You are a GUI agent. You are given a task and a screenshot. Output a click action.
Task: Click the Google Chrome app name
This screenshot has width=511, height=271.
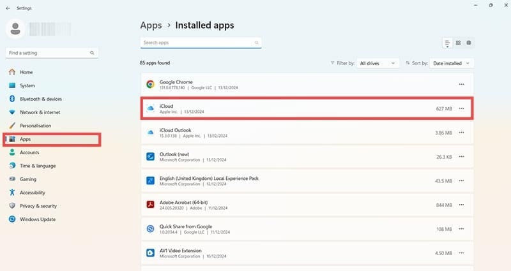(176, 82)
